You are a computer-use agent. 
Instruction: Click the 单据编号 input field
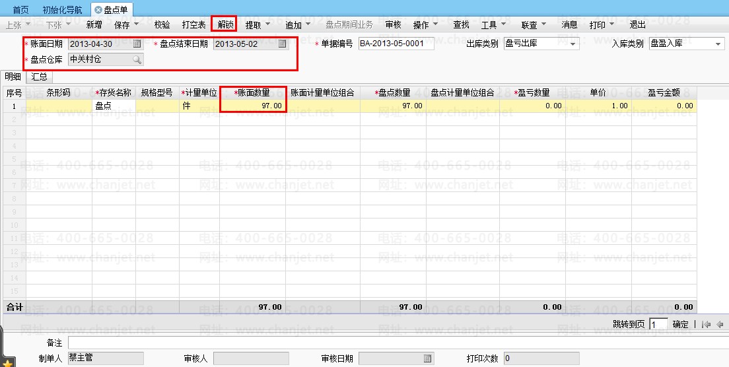point(396,44)
